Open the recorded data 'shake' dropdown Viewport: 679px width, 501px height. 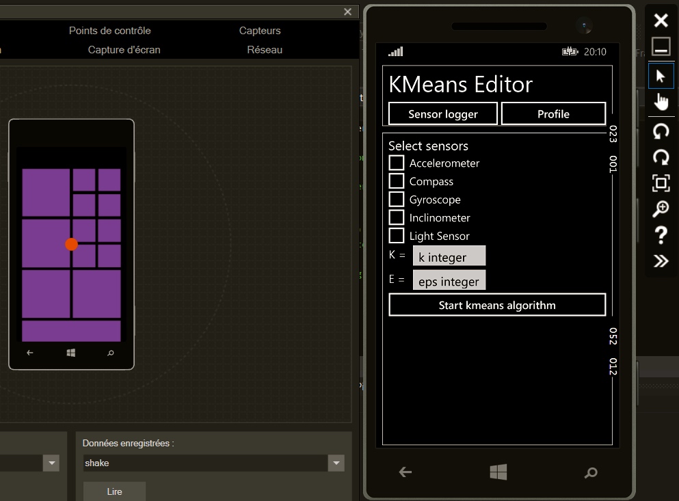(x=336, y=463)
